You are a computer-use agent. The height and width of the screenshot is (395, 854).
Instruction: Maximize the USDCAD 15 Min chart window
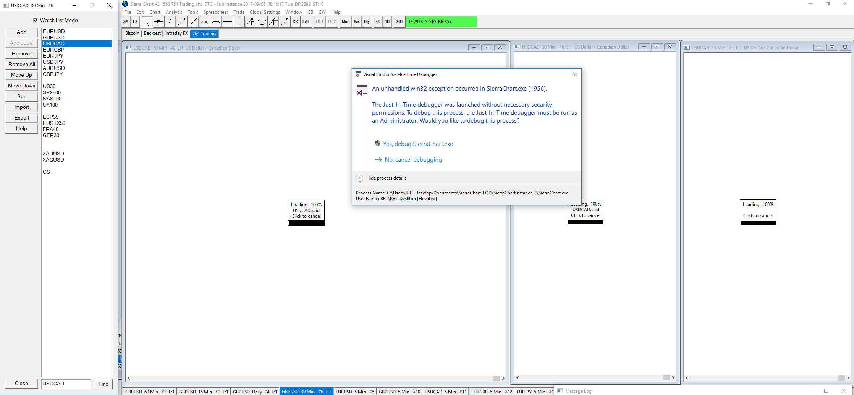[832, 47]
